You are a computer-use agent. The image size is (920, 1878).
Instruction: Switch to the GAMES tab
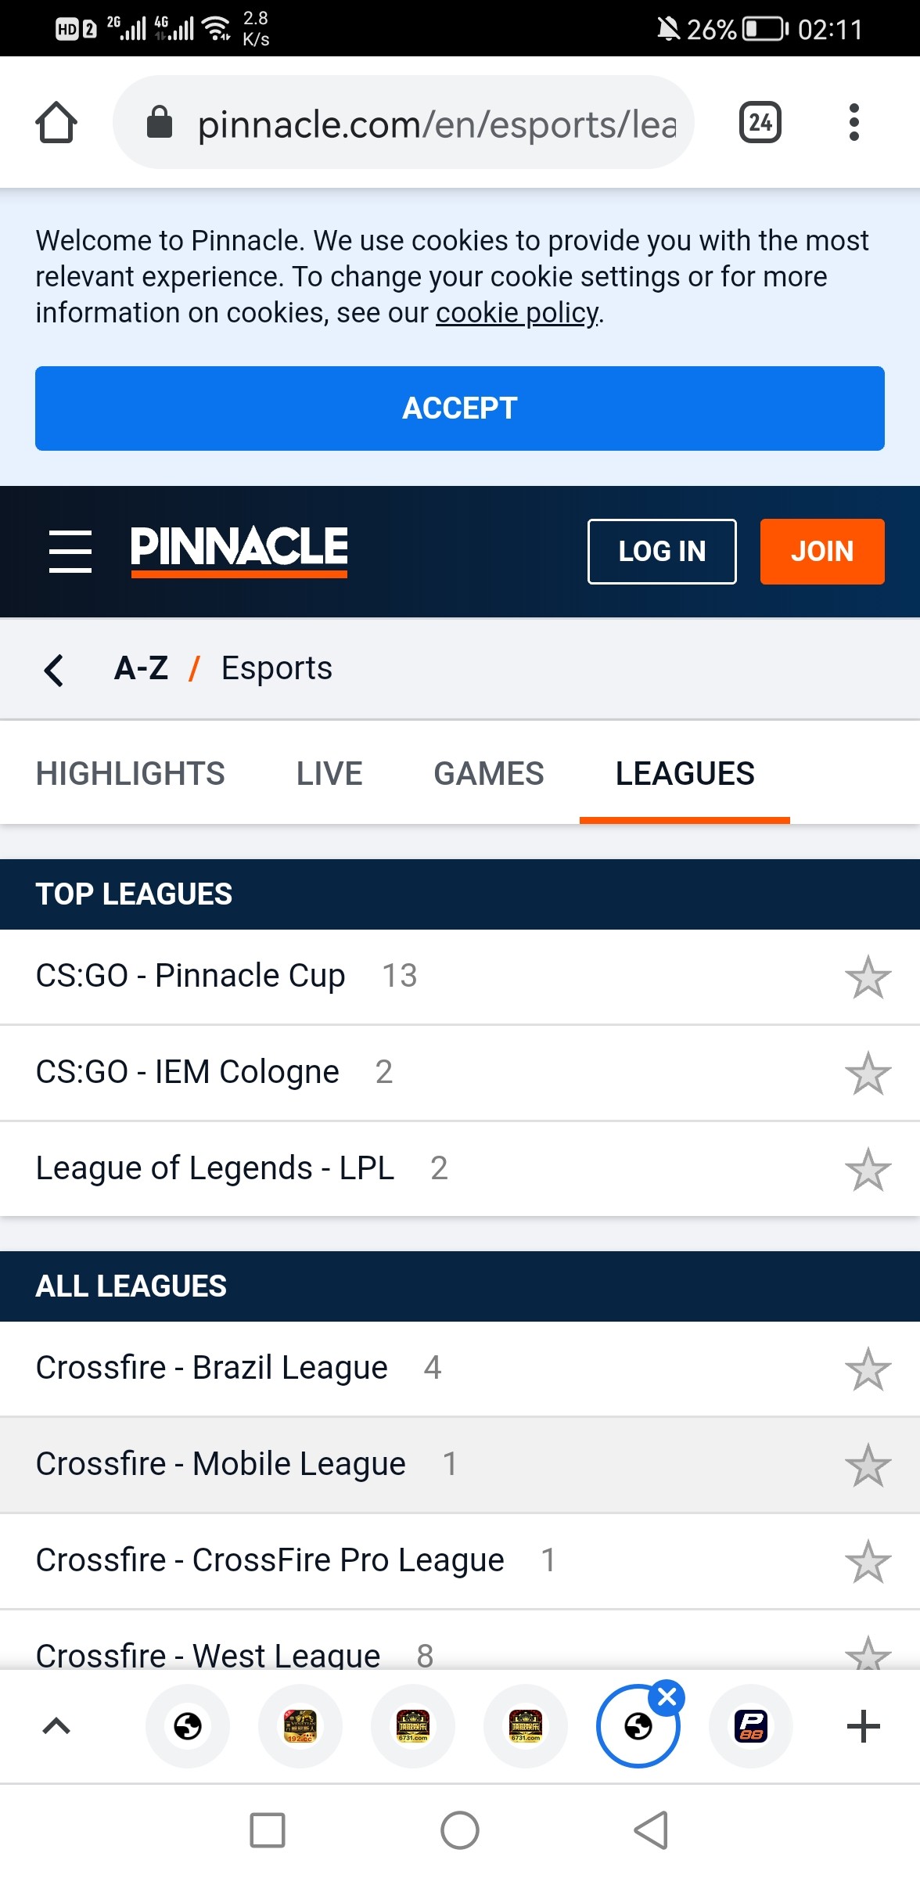coord(489,774)
